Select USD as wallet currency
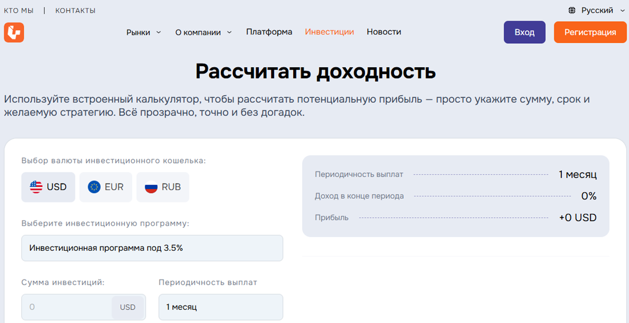Image resolution: width=629 pixels, height=323 pixels. (x=48, y=187)
